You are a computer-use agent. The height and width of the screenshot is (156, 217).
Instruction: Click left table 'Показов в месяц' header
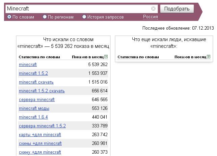click(x=88, y=57)
